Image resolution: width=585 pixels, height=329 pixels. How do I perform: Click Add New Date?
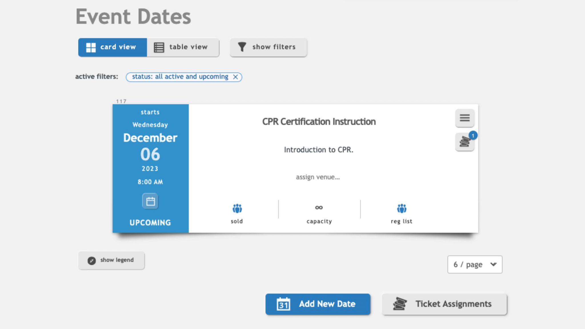point(317,304)
